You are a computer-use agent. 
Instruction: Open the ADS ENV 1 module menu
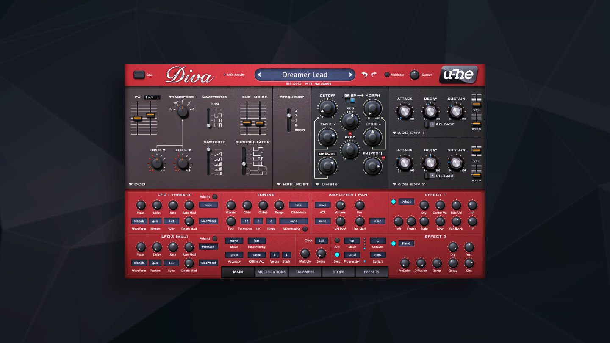(409, 133)
